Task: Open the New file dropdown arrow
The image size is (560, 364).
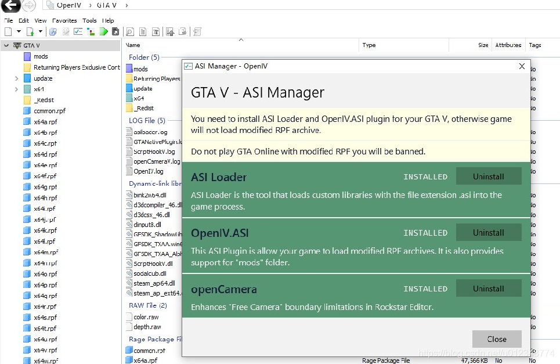Action: point(19,31)
